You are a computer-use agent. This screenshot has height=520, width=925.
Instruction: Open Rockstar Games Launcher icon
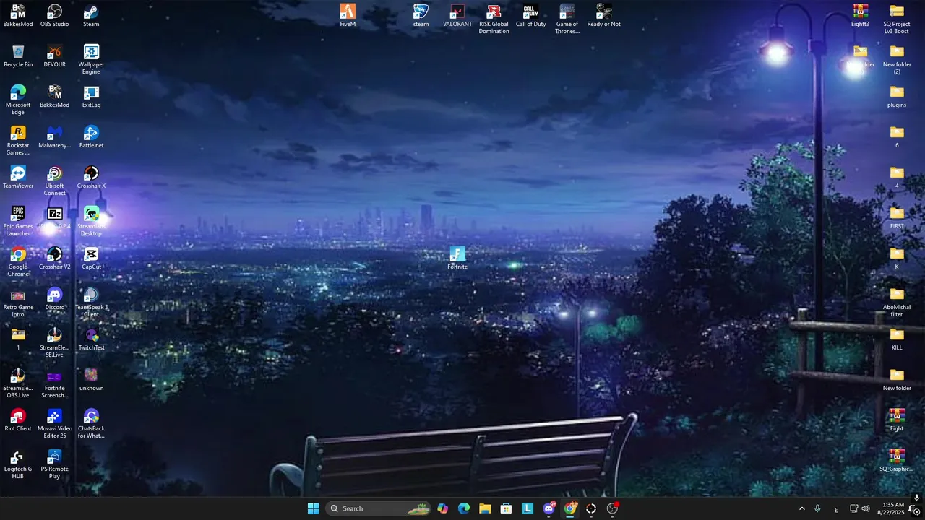pos(18,141)
